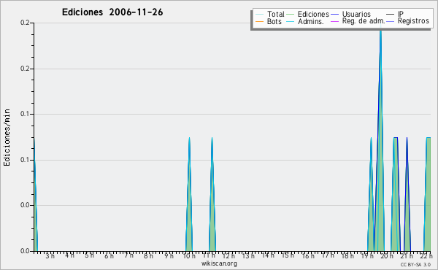
Task: Click the magenta Reg. de adm. legend swatch
Action: [x=334, y=21]
